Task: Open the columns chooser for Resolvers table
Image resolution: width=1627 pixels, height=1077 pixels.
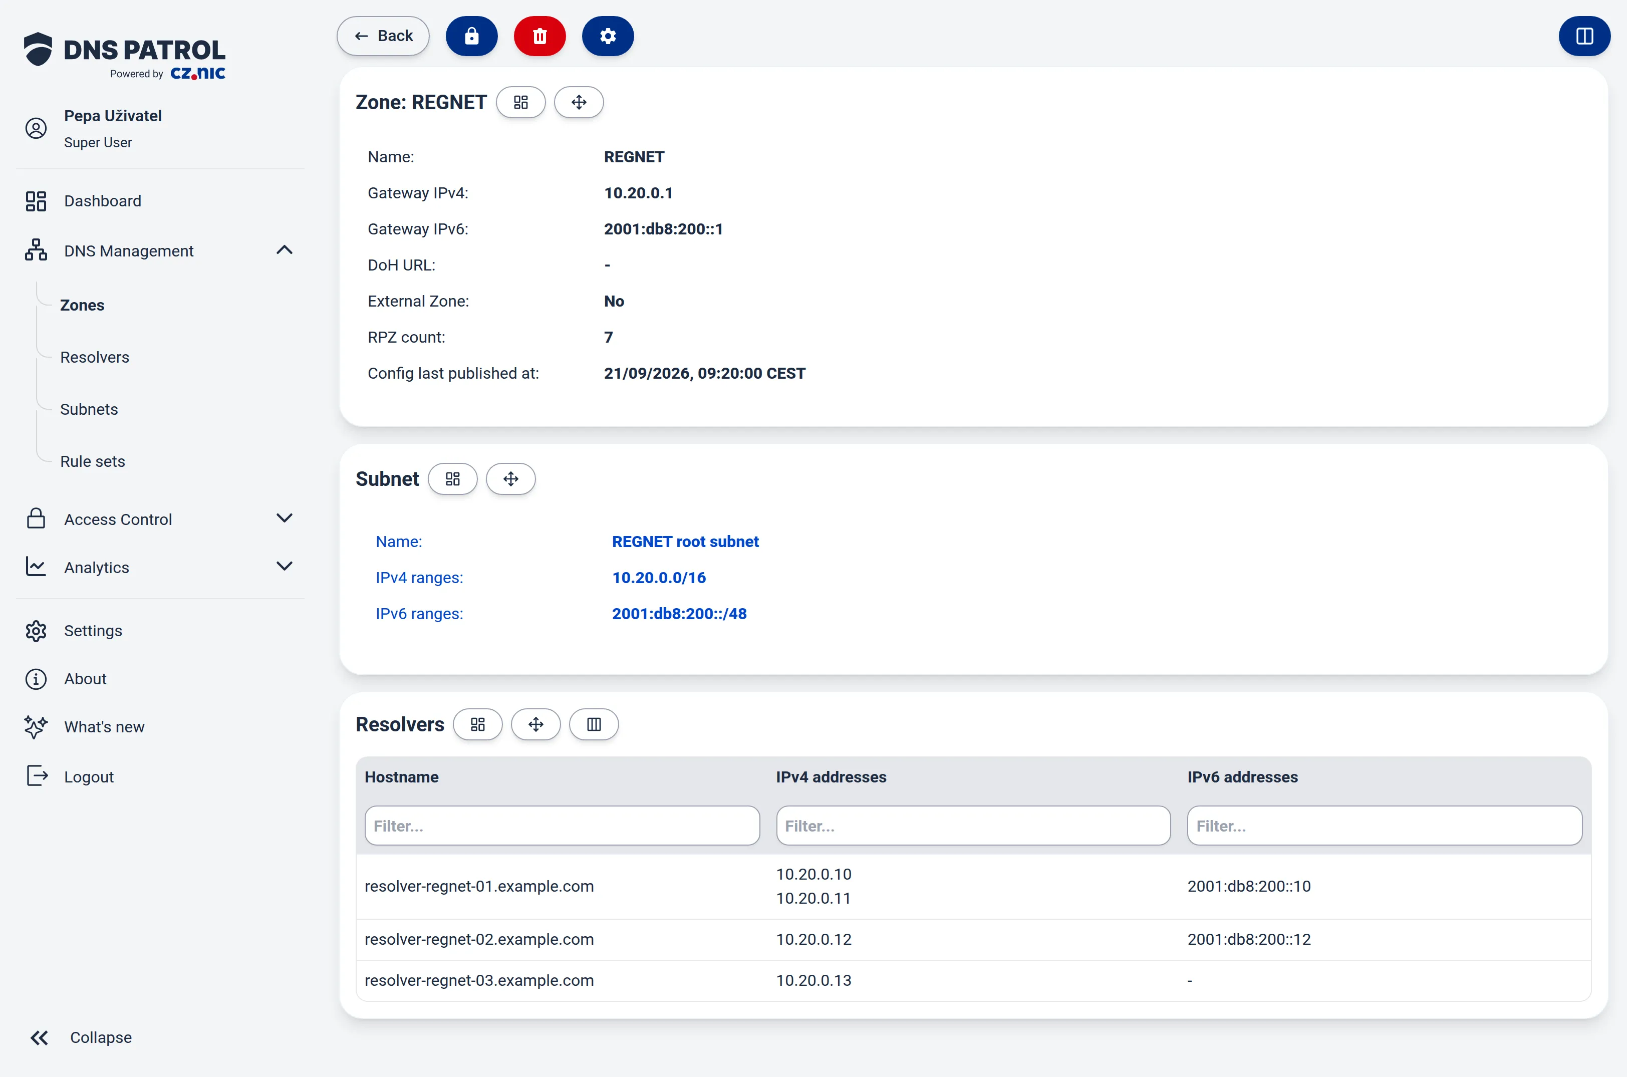Action: [594, 724]
